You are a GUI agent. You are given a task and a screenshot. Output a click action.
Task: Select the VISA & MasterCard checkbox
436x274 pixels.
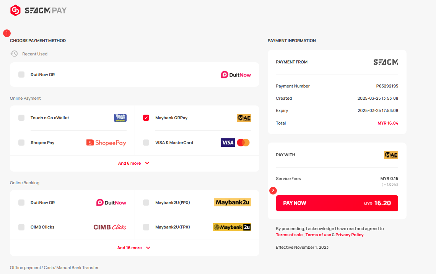pyautogui.click(x=146, y=143)
